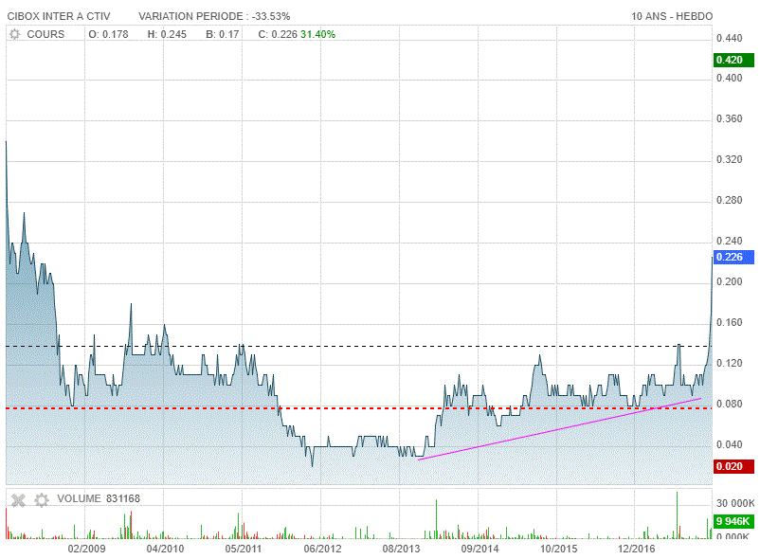Click the 0.360 price axis label

730,118
